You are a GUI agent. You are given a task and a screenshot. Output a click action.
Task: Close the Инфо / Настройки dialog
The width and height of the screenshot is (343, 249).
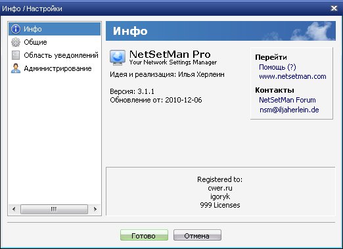click(x=334, y=9)
